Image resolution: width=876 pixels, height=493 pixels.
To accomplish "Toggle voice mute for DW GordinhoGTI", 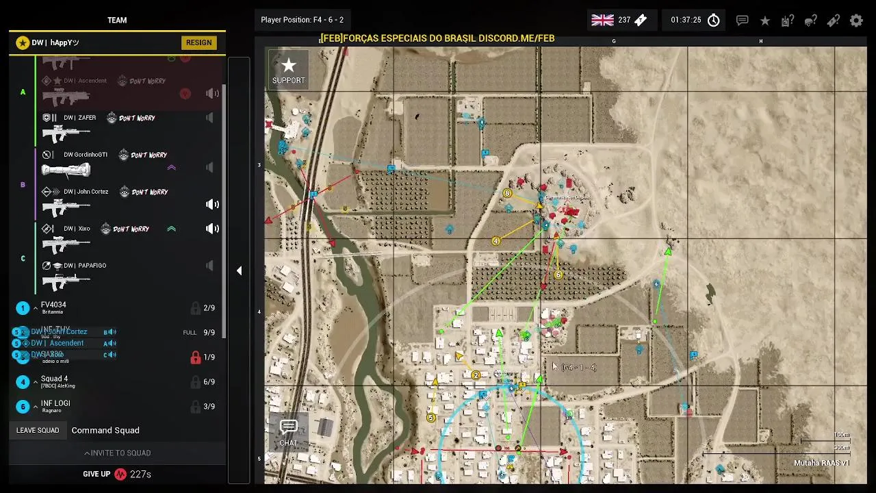I will (209, 167).
